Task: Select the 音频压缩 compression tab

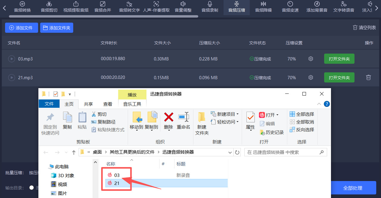Action: point(237,7)
